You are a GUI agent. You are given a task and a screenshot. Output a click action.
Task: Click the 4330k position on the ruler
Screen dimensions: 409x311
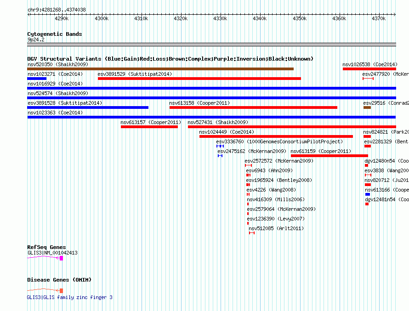[x=221, y=18]
